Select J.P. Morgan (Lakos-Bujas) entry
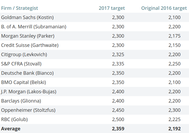This screenshot has width=189, height=133. [x=29, y=92]
